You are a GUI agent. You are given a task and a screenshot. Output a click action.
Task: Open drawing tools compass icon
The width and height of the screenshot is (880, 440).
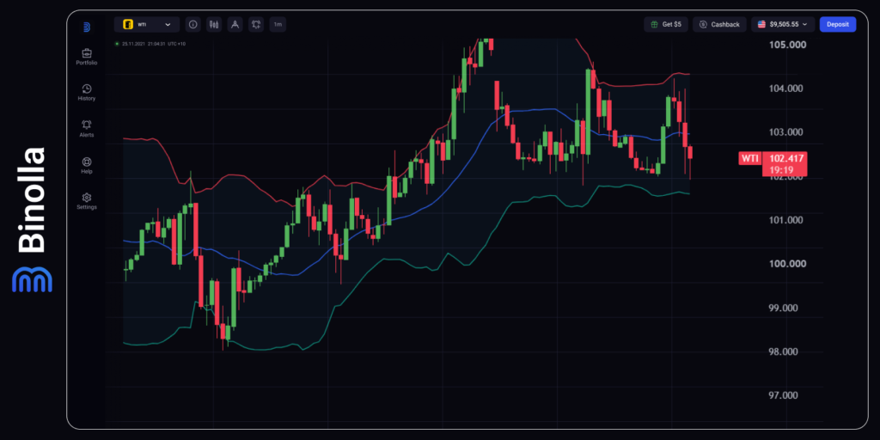235,25
